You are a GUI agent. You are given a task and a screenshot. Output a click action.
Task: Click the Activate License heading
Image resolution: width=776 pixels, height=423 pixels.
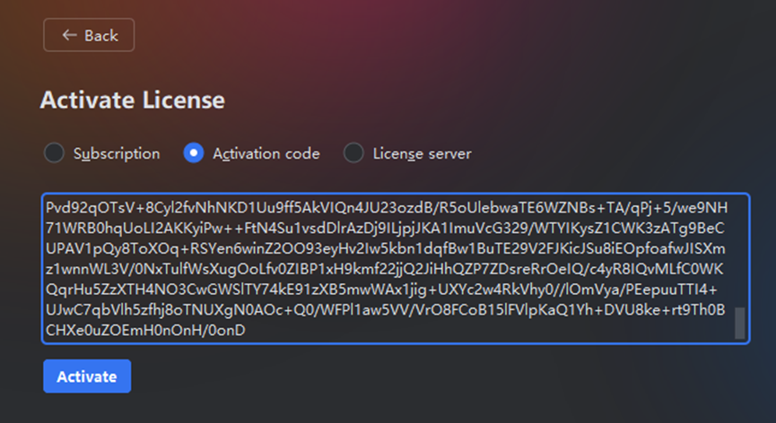[x=133, y=99]
